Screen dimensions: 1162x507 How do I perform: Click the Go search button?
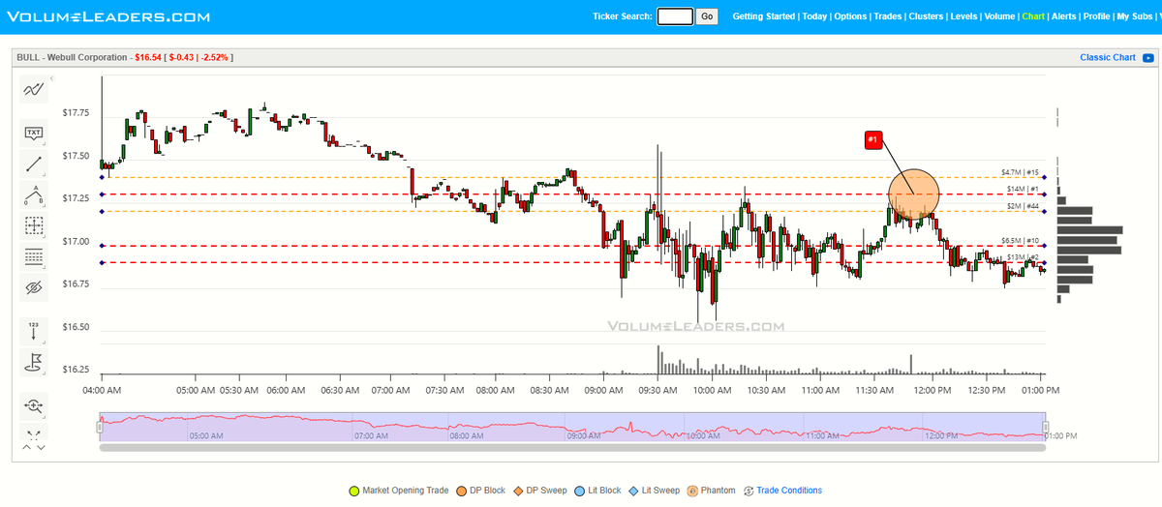point(707,16)
